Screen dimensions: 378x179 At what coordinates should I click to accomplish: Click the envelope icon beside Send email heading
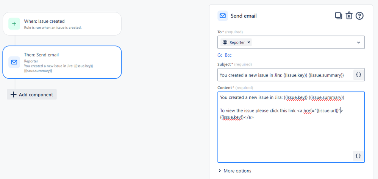[223, 16]
